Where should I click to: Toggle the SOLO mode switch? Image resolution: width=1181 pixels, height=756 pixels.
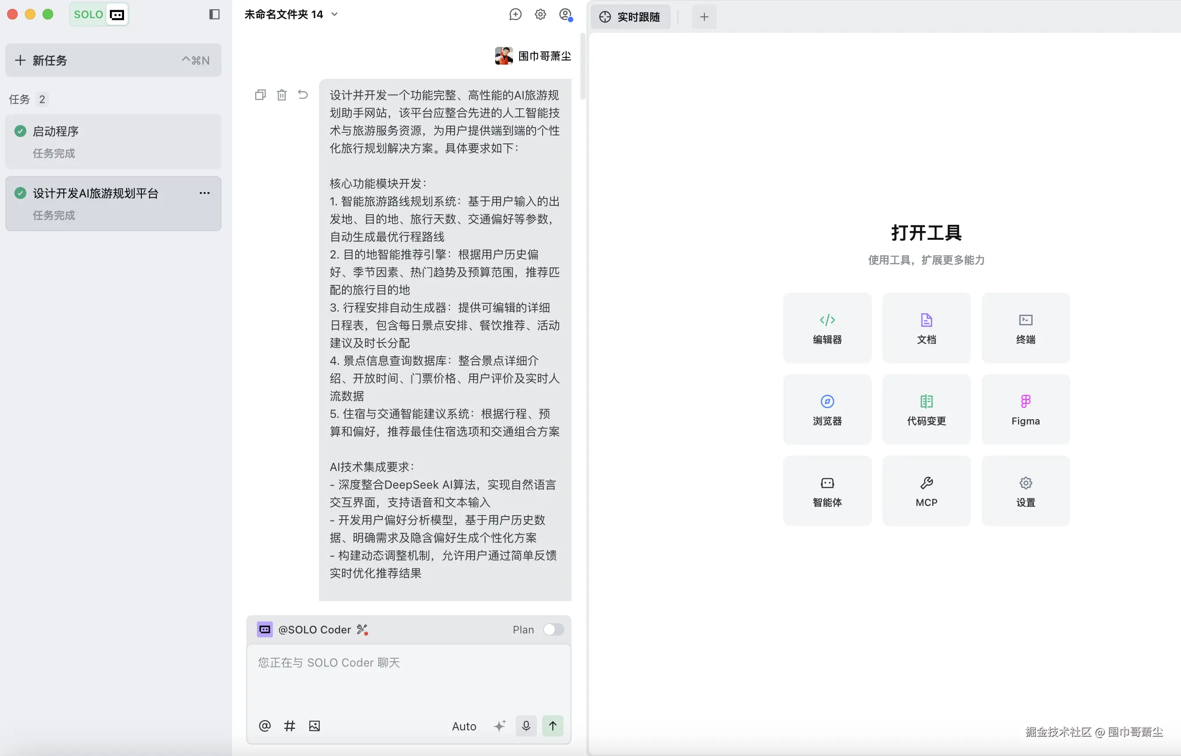[x=99, y=14]
